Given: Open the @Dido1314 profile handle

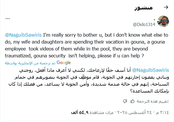Looking at the screenshot, I should coord(144,24).
